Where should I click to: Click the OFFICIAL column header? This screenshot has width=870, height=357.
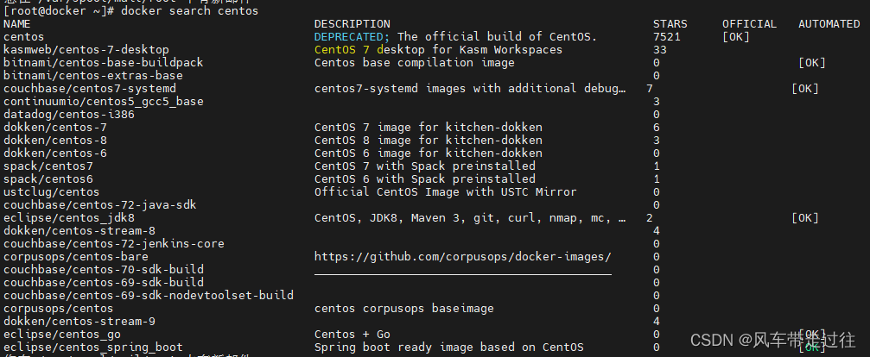[749, 24]
